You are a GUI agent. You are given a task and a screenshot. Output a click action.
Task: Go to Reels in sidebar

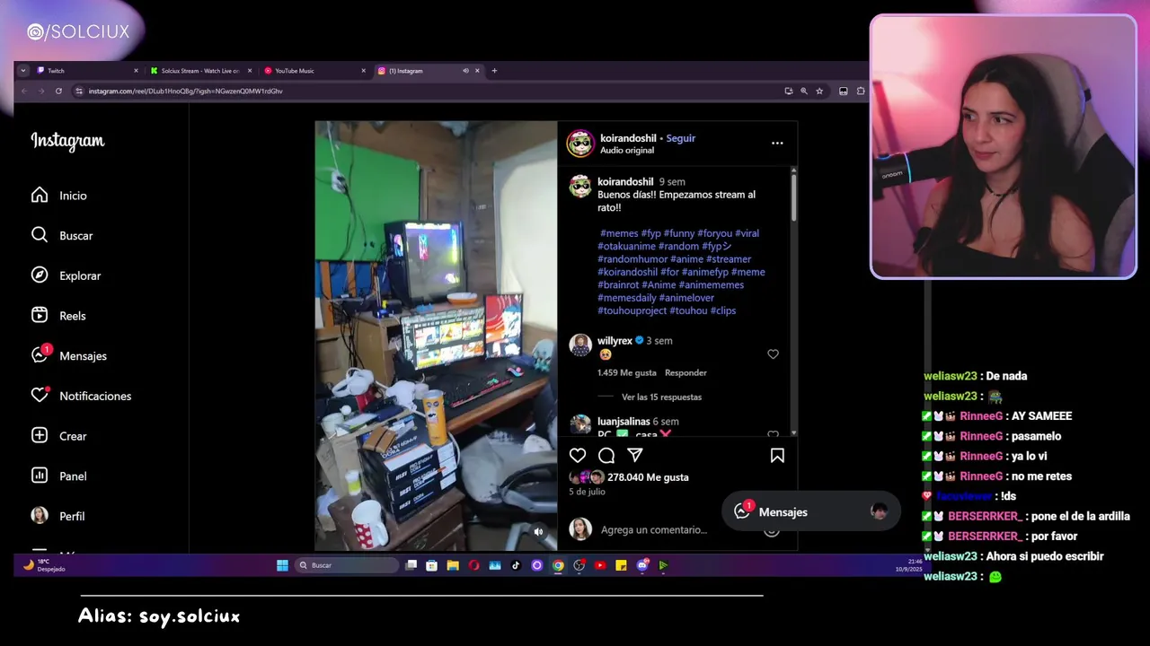point(58,316)
